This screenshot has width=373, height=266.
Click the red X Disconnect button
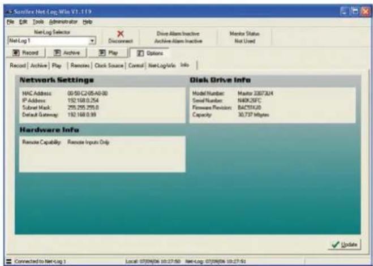pos(121,37)
